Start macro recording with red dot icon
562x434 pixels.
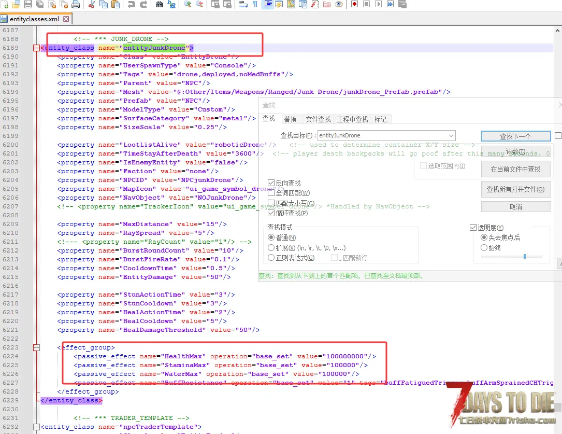355,5
